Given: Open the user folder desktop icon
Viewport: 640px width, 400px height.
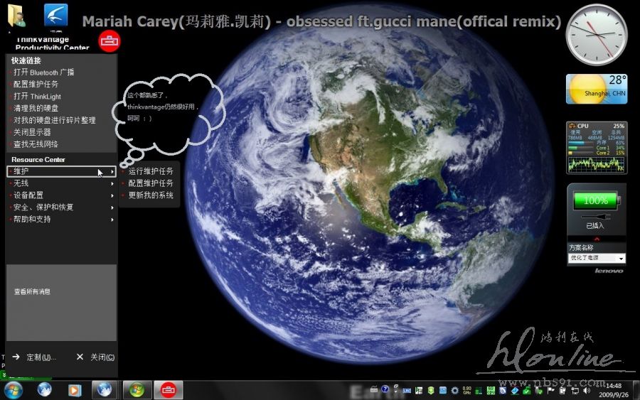Looking at the screenshot, I should (x=18, y=16).
